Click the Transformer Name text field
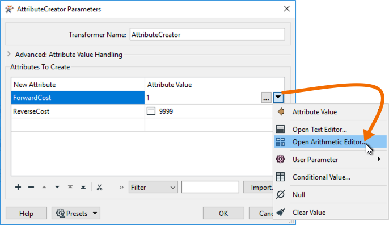389x225 pixels. pyautogui.click(x=208, y=34)
